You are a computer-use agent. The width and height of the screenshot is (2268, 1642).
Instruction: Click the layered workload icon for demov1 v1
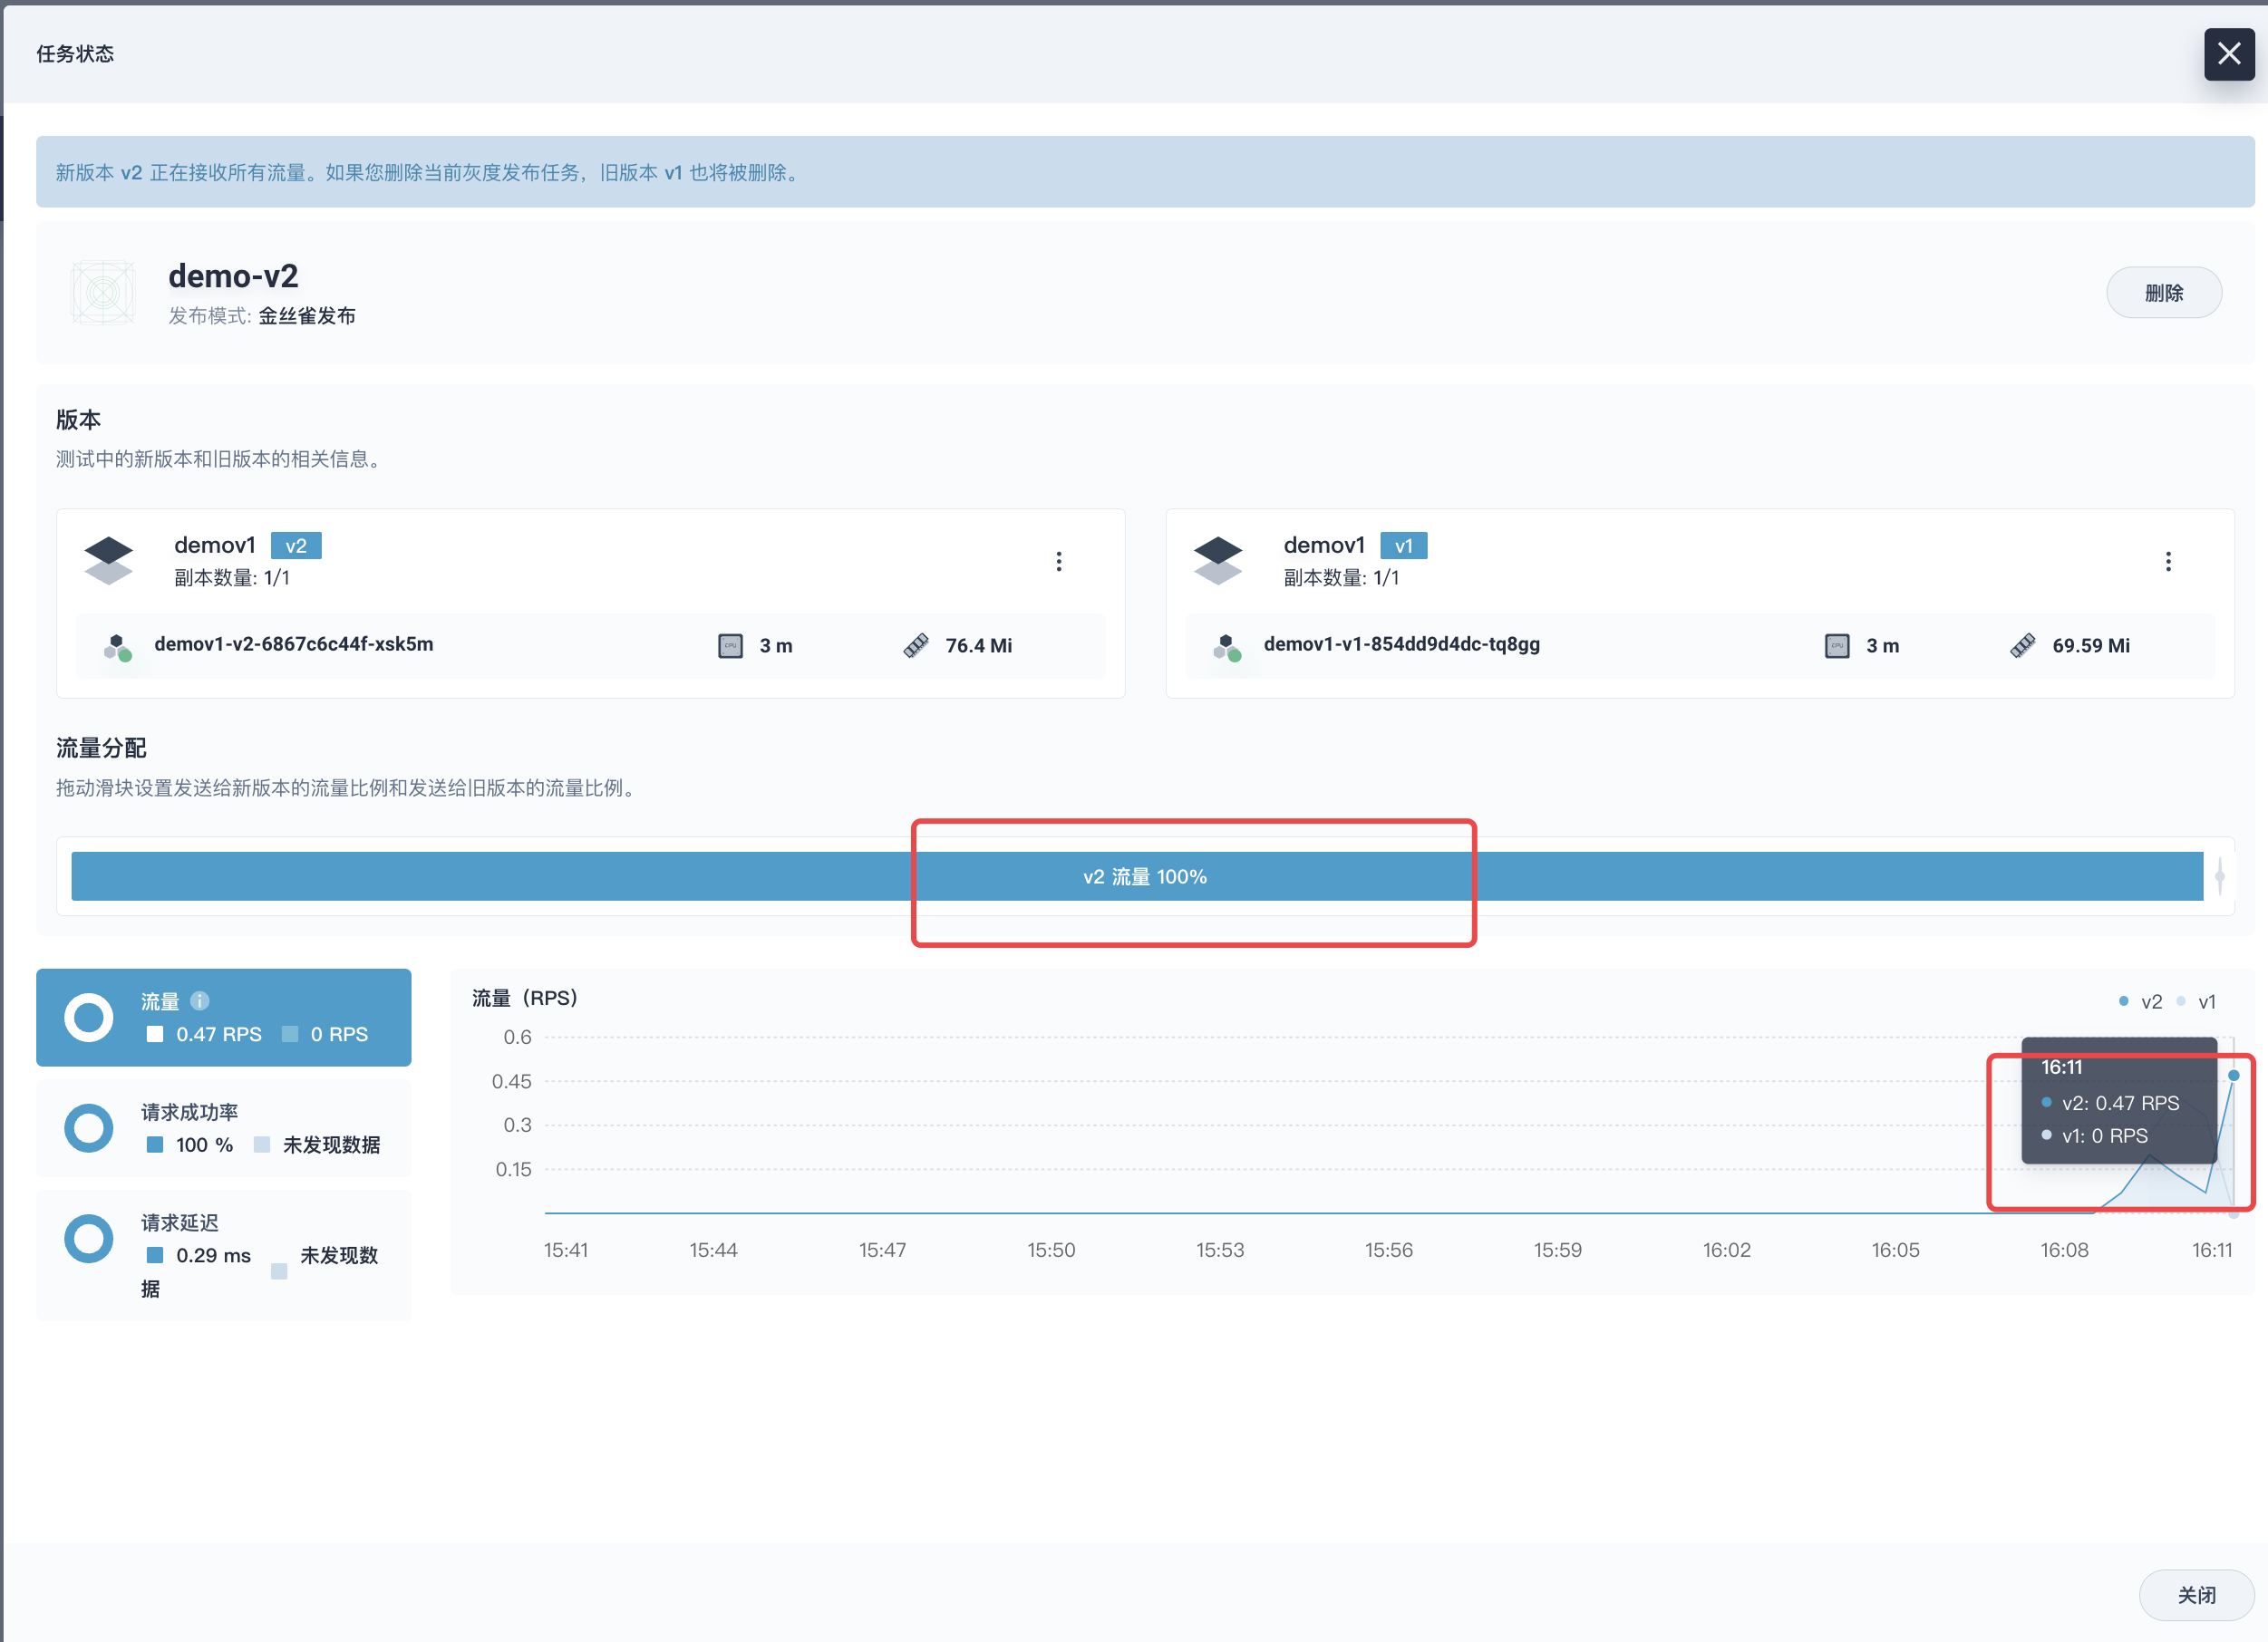point(1217,561)
